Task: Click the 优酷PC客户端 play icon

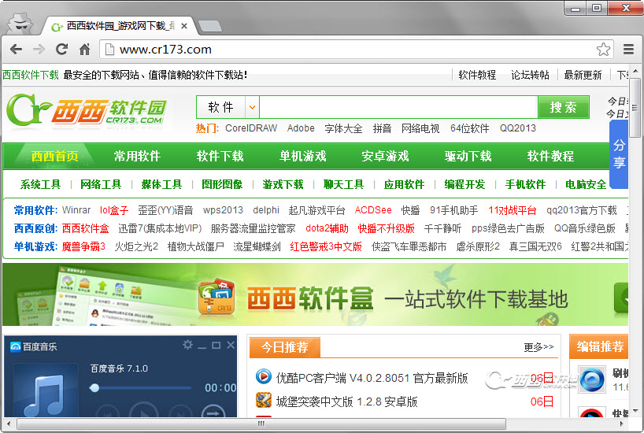Action: 263,376
